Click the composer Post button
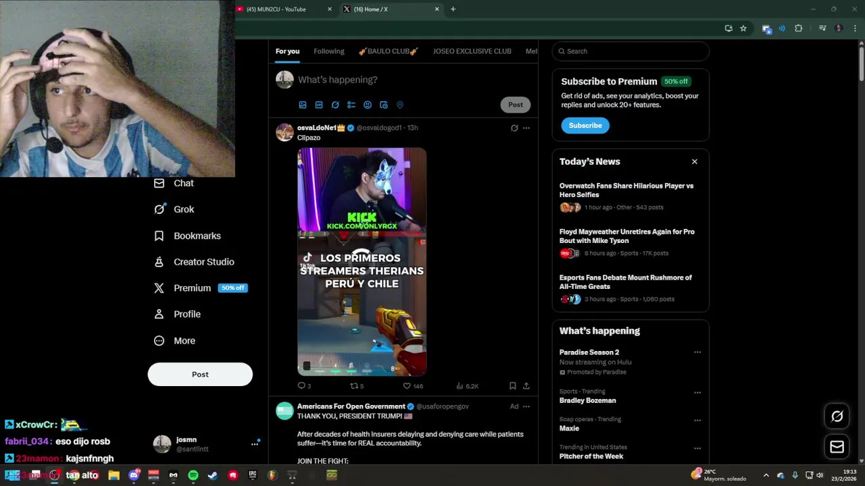This screenshot has width=865, height=486. pos(516,105)
